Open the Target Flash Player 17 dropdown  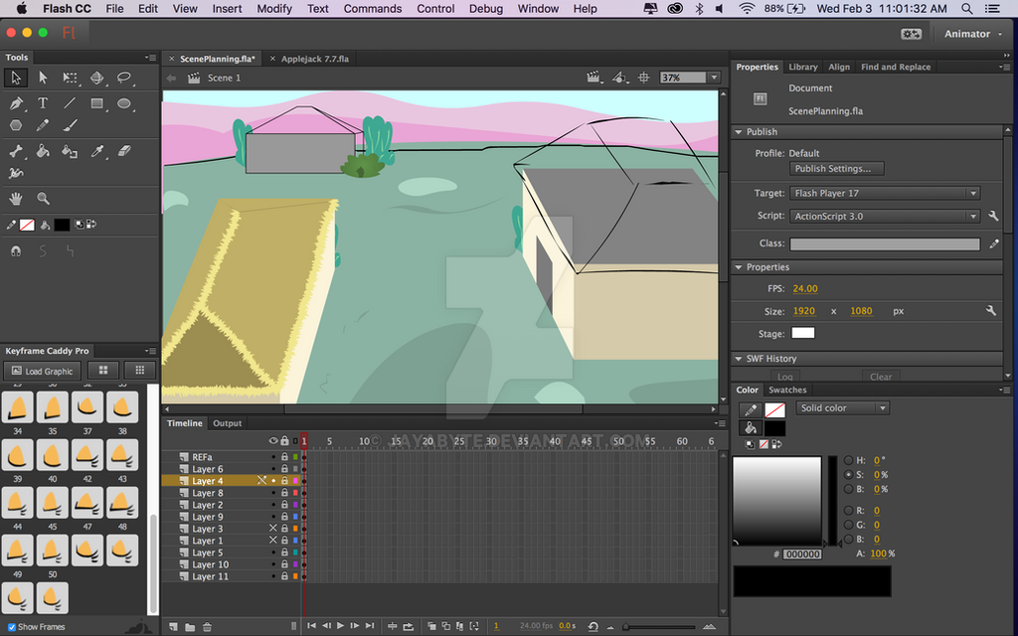885,193
